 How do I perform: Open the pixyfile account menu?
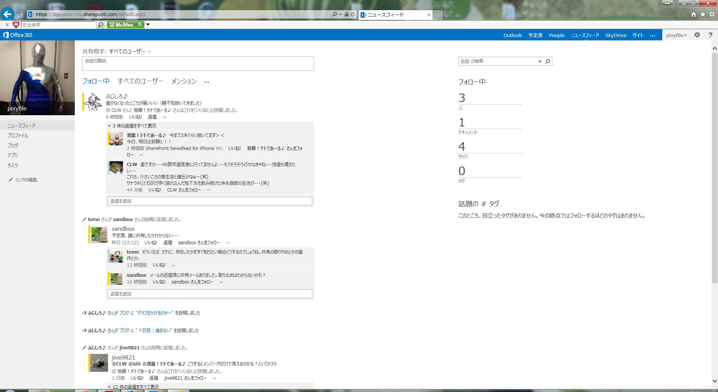click(x=676, y=35)
